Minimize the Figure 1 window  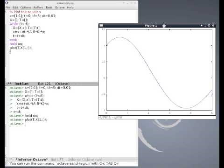[205, 26]
